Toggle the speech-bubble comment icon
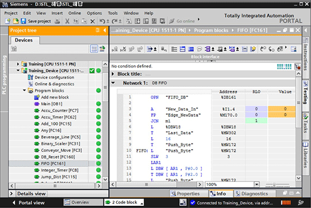Screen dimensions: 311x208 [x=200, y=49]
